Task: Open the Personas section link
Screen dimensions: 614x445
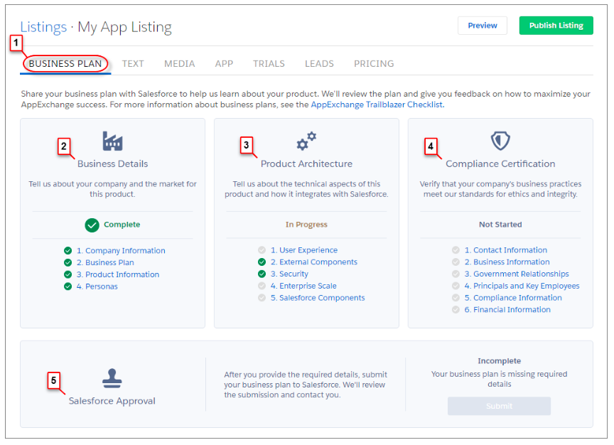Action: (x=102, y=286)
